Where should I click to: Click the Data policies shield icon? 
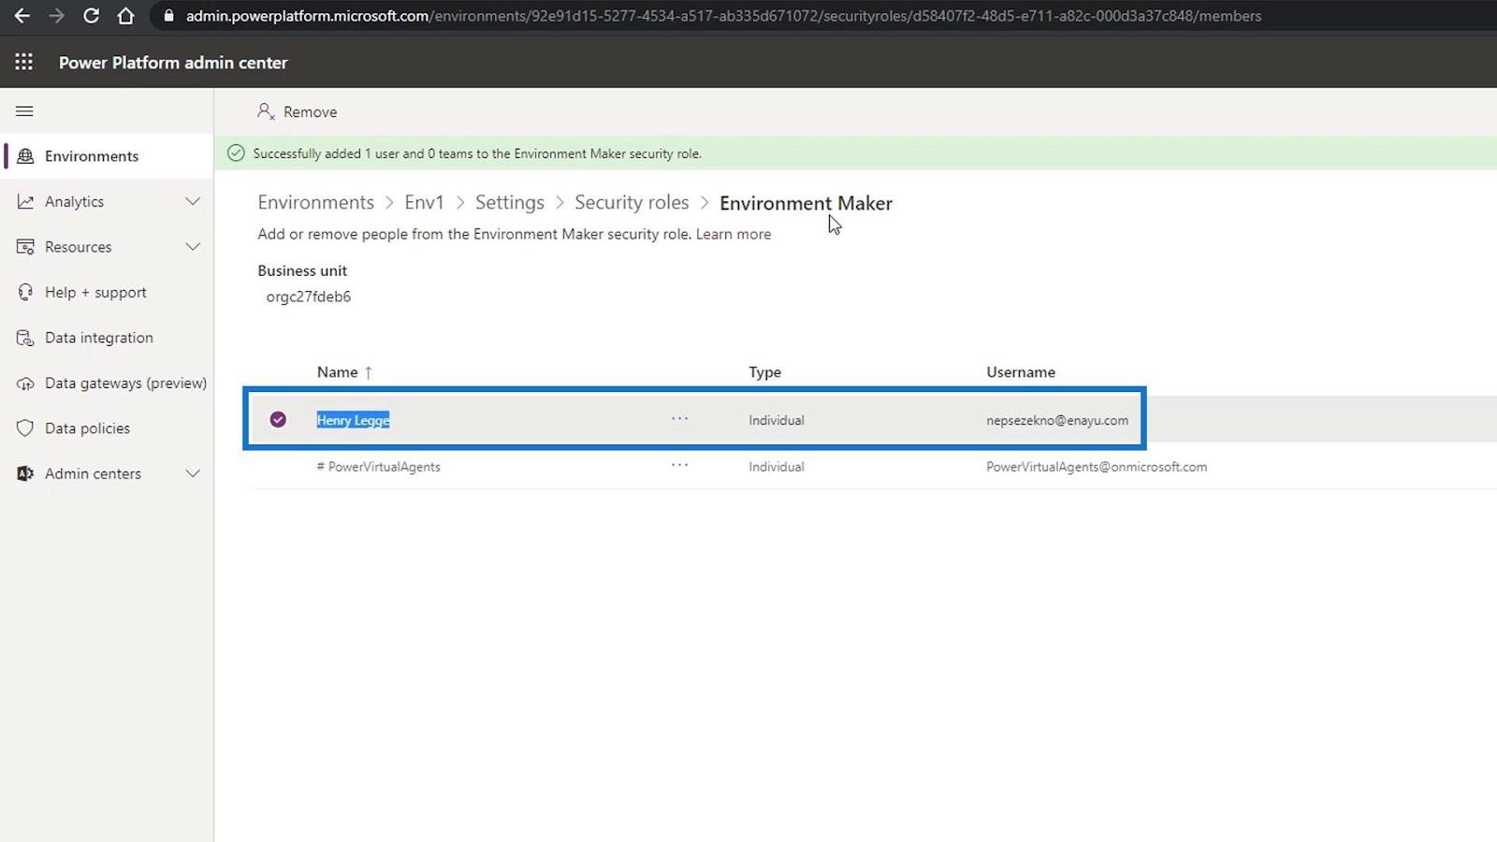25,428
